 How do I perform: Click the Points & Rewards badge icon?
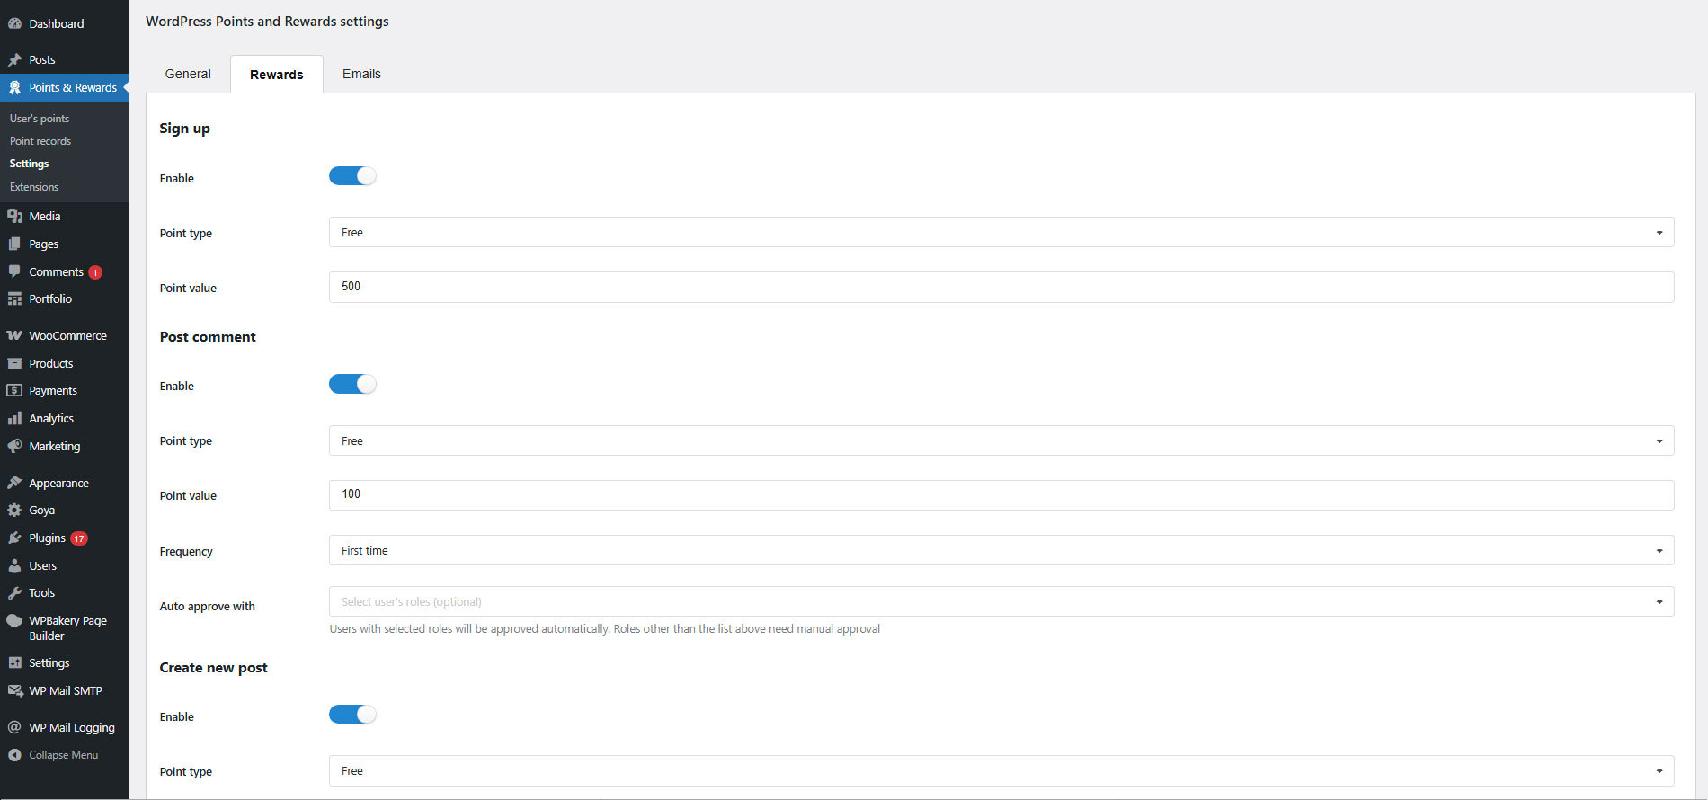coord(14,87)
